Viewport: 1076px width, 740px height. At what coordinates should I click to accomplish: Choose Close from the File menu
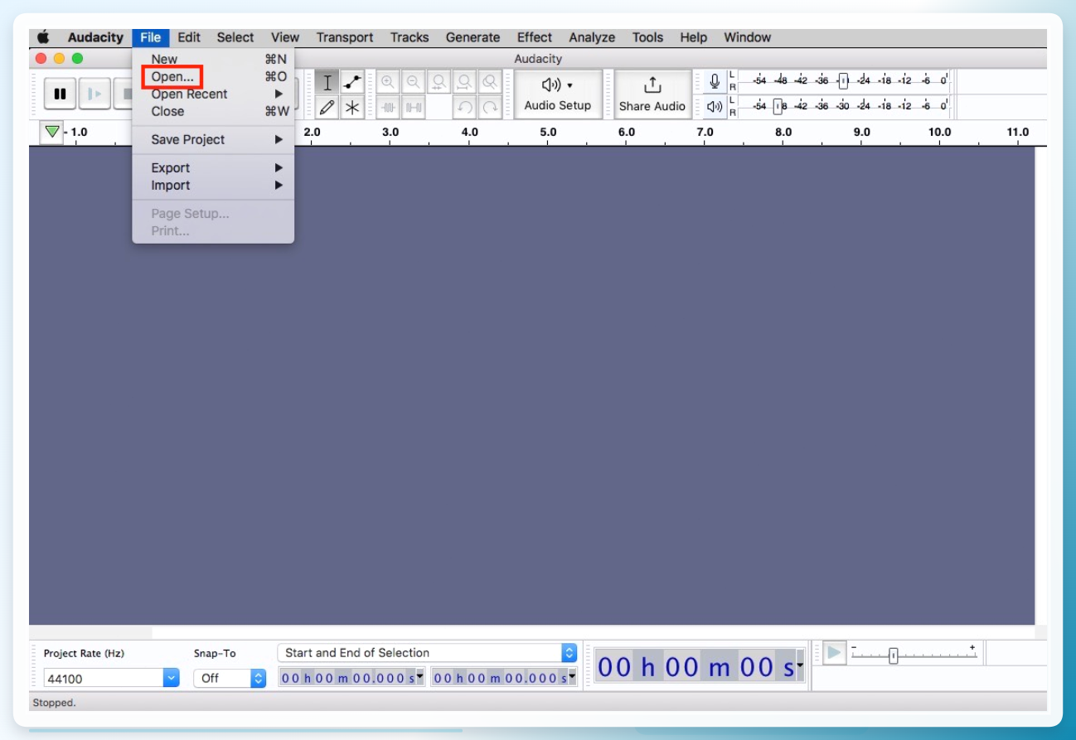point(213,111)
